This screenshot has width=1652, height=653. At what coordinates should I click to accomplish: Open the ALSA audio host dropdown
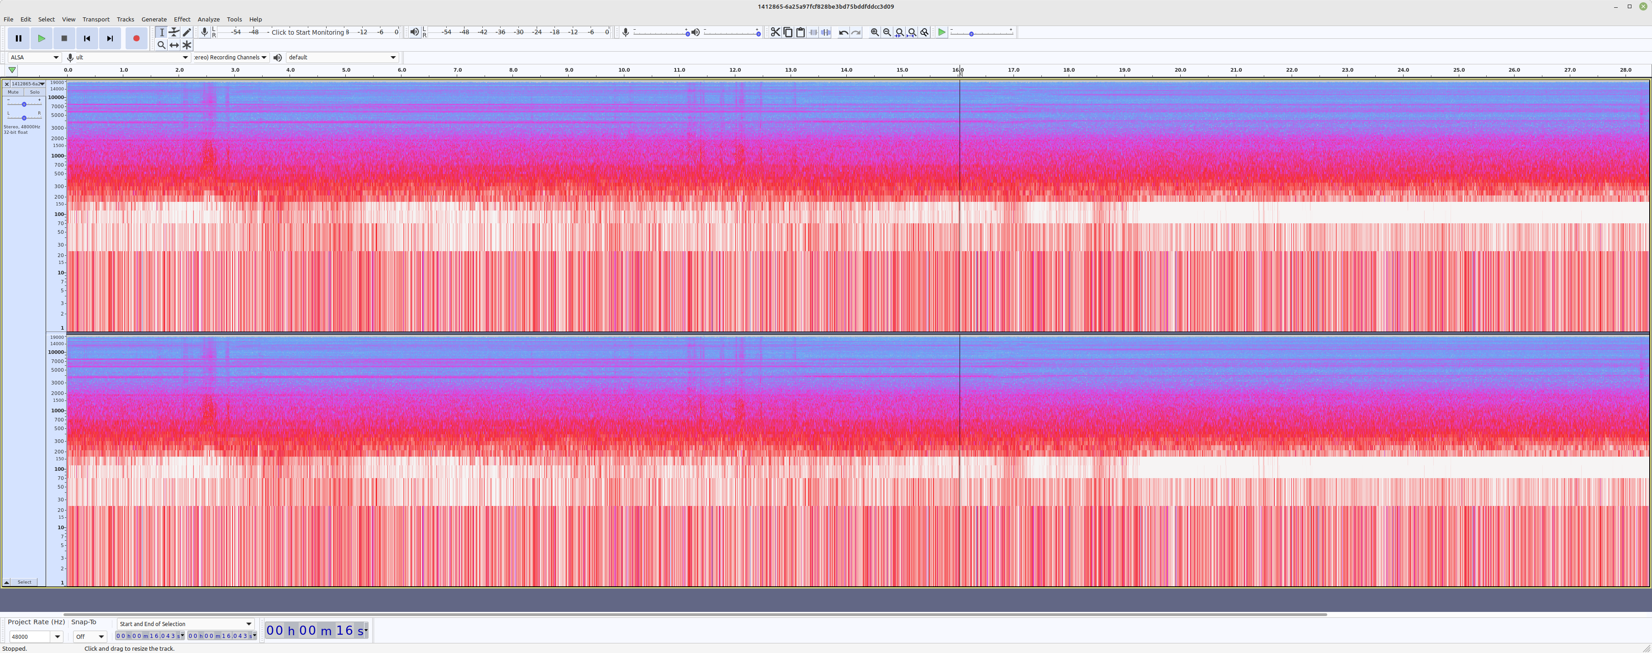coord(35,57)
